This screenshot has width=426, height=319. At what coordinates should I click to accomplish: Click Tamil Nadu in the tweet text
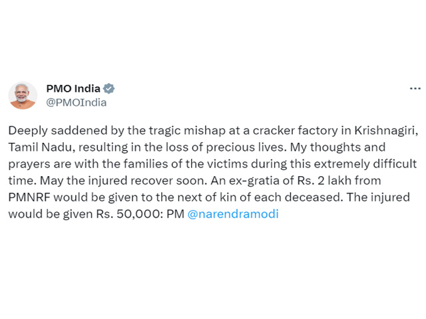click(41, 147)
